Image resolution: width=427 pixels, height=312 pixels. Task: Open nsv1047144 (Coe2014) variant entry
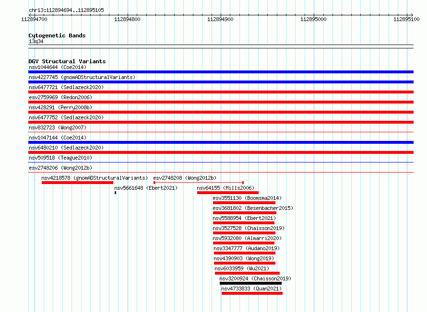click(58, 138)
